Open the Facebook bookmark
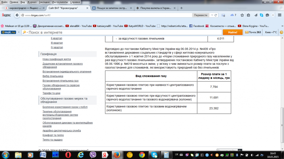Screen dimensions: 284x159 [x=197, y=26]
